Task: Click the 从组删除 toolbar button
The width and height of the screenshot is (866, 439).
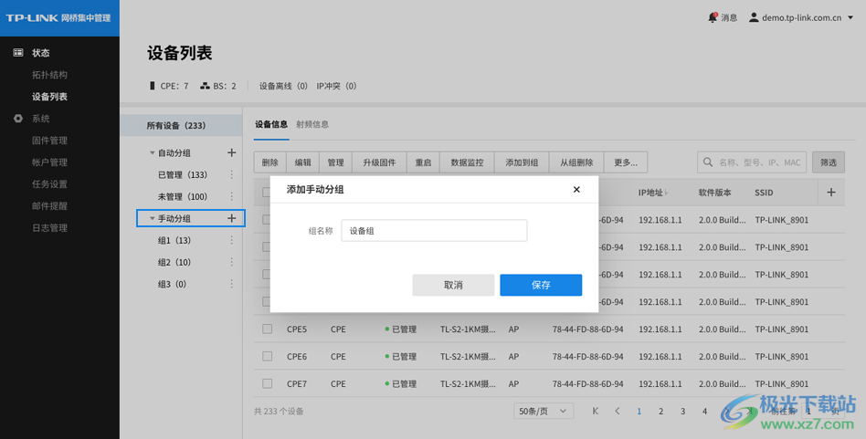Action: [x=576, y=162]
